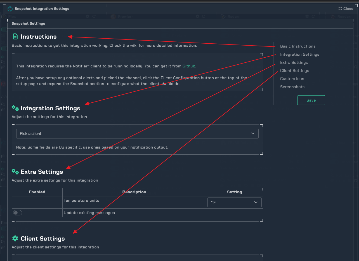Jump to Client Settings in side navigation
Viewport: 359px width, 261px height.
coord(295,70)
